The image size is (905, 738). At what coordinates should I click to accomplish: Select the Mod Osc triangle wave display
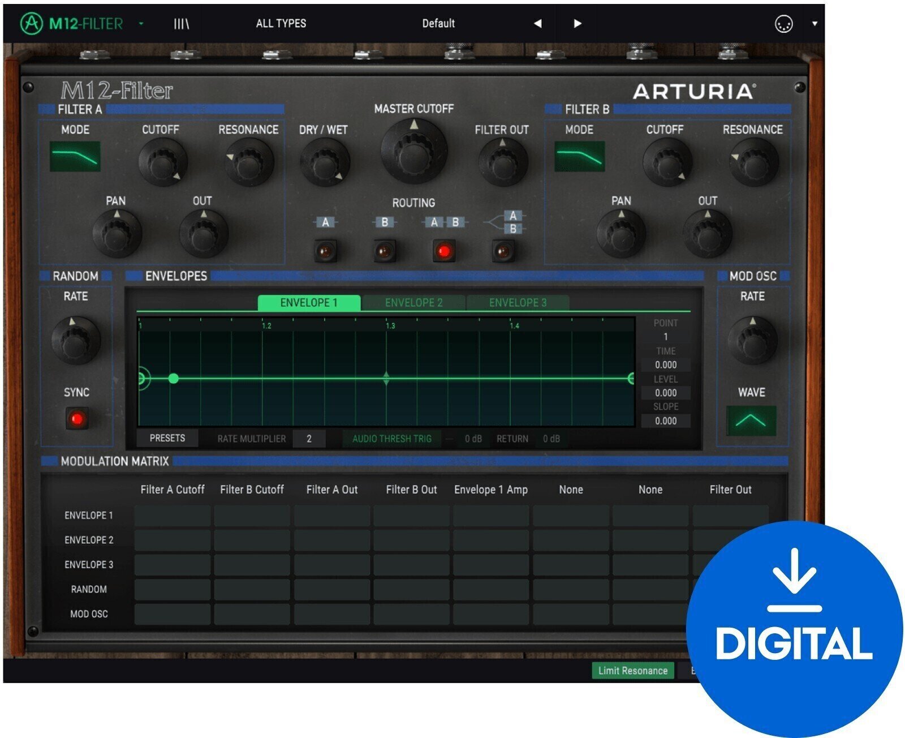(752, 419)
